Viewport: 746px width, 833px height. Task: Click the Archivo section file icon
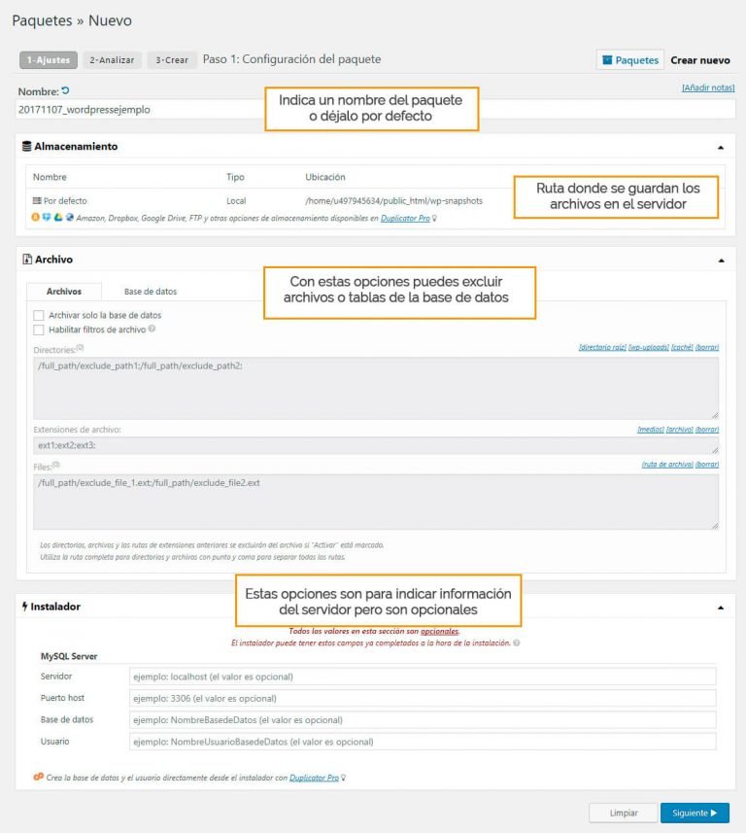[26, 260]
